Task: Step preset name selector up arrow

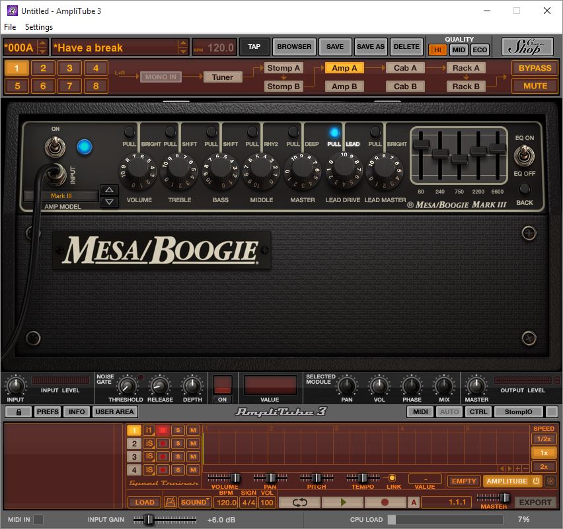Action: [183, 43]
